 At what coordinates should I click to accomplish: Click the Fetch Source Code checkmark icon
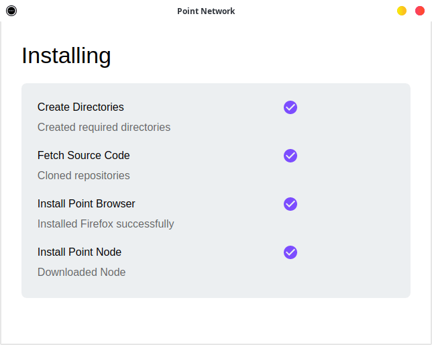tap(290, 156)
